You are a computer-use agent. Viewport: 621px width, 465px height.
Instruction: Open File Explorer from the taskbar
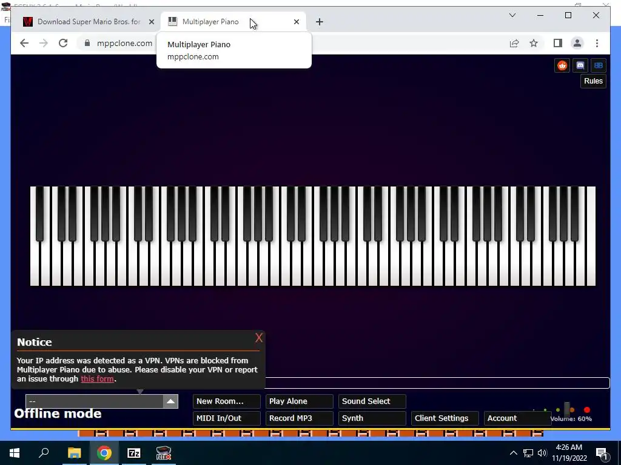click(74, 453)
